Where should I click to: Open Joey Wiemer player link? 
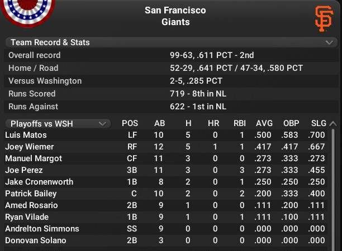[x=29, y=147]
